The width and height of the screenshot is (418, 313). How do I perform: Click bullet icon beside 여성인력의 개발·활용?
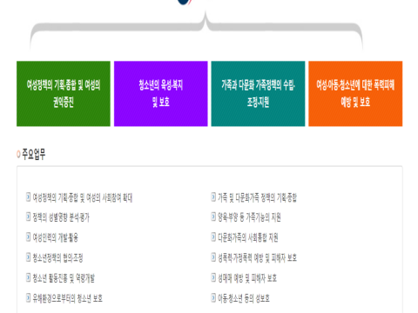click(x=28, y=237)
